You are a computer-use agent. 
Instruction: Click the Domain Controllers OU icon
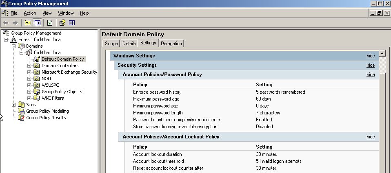[x=37, y=66]
